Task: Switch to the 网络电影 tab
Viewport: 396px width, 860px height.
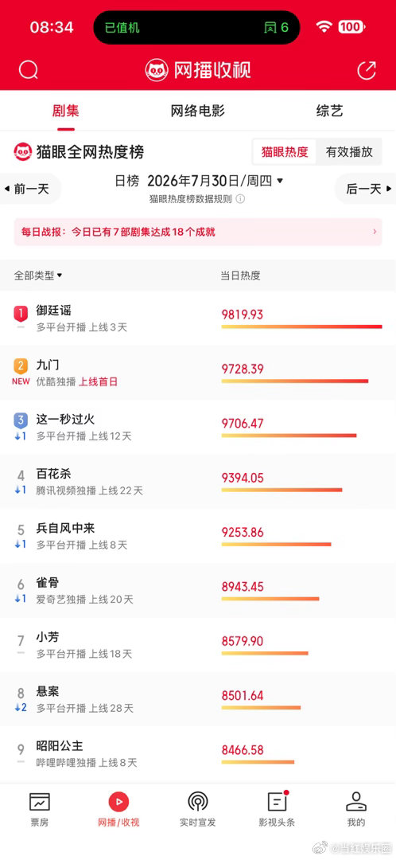Action: tap(198, 111)
